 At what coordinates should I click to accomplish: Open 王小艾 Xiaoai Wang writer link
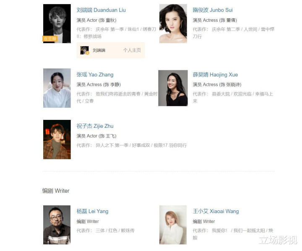pos(216,211)
